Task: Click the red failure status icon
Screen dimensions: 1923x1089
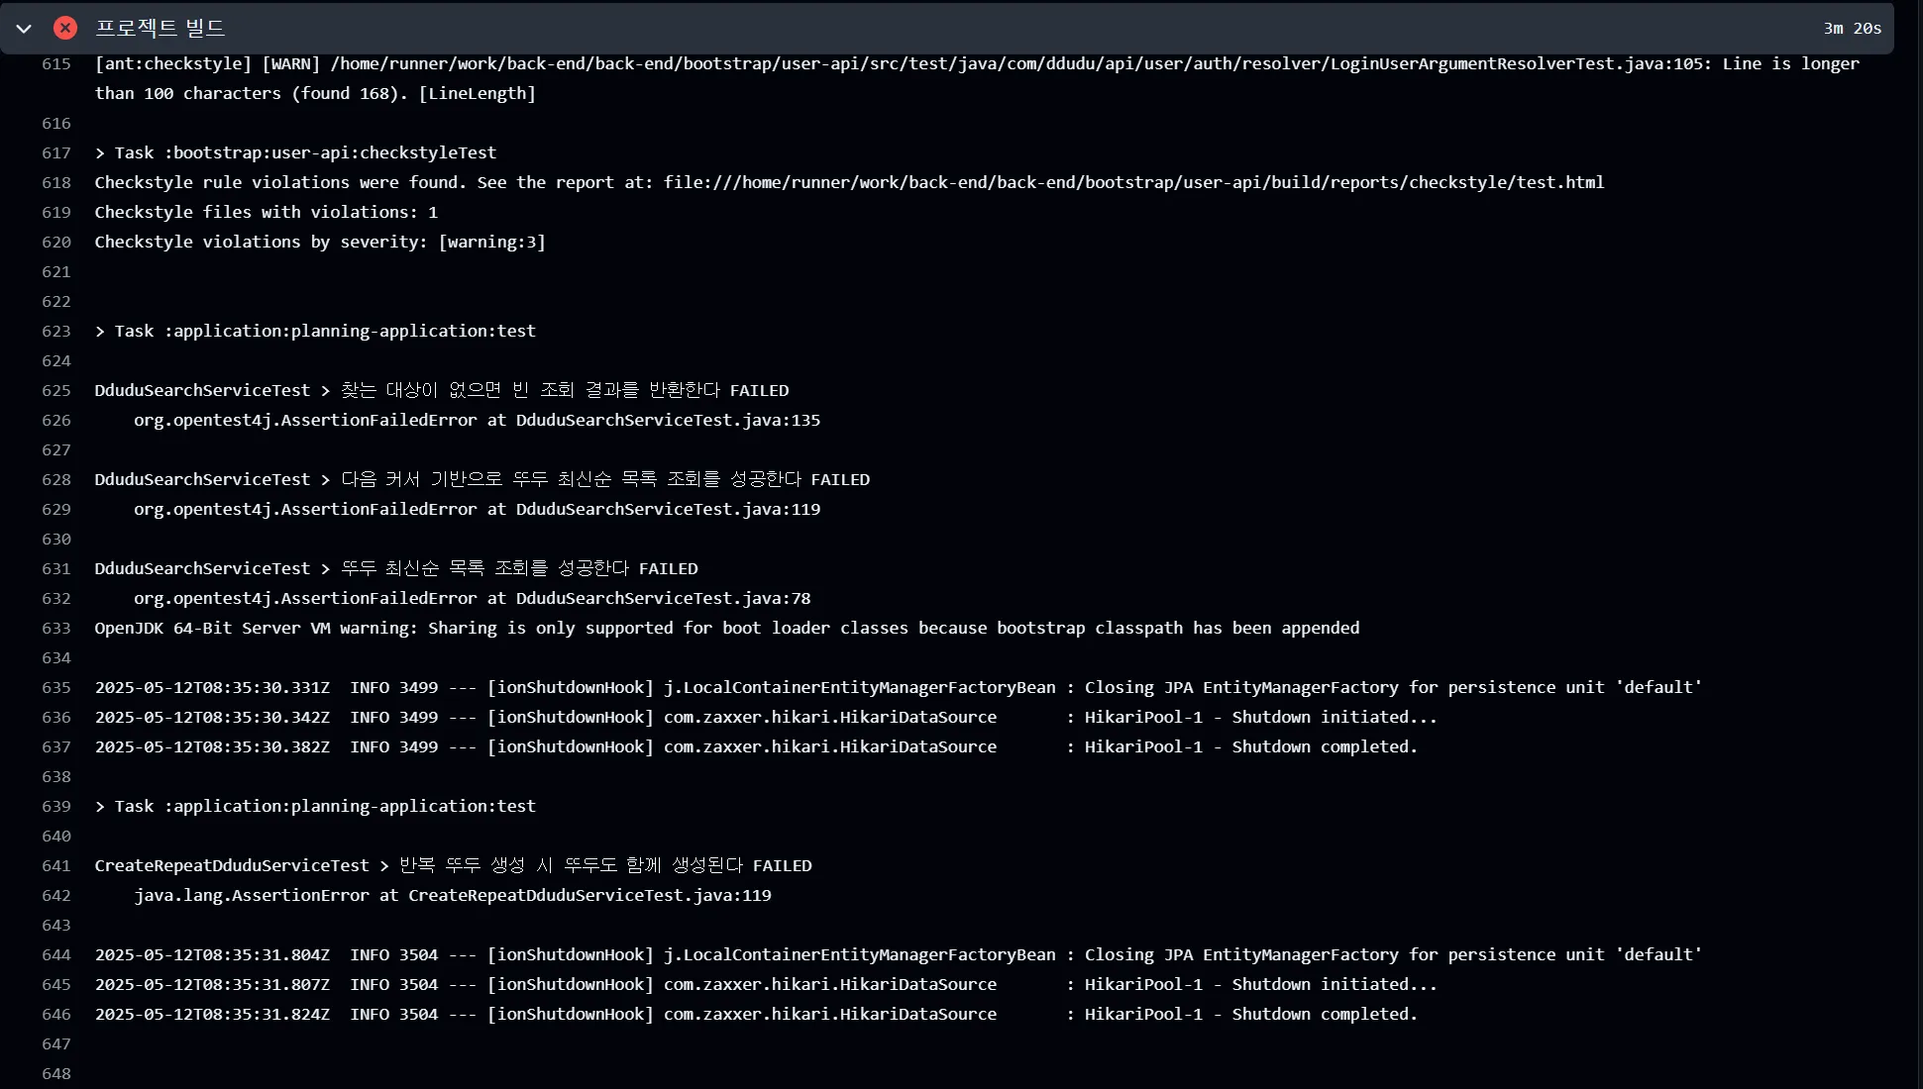Action: tap(65, 28)
